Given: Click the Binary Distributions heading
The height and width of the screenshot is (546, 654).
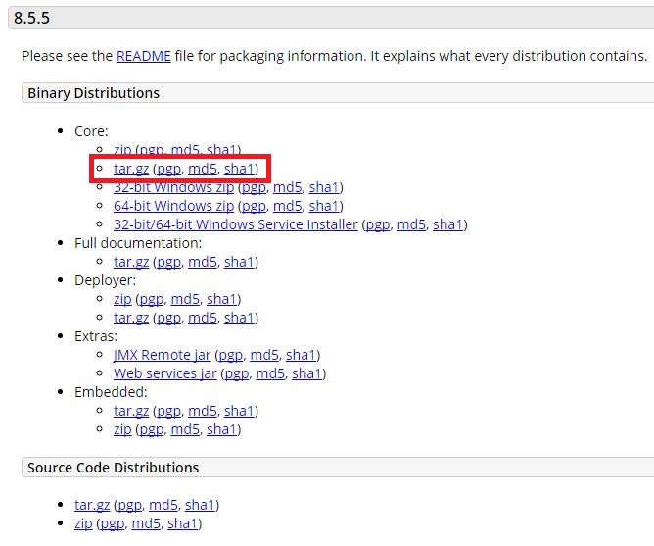Looking at the screenshot, I should pos(93,93).
